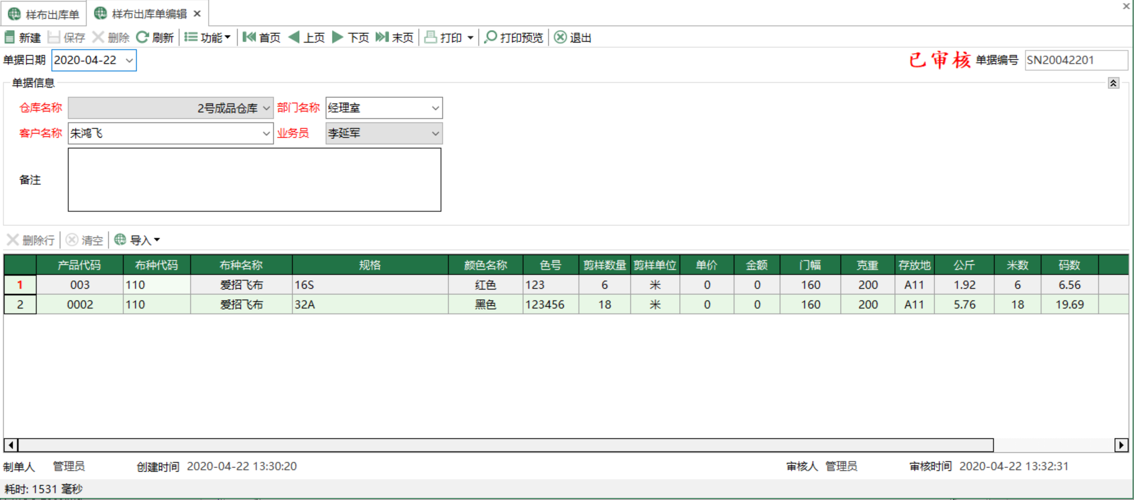Expand the 打印 print dropdown arrow

click(470, 38)
